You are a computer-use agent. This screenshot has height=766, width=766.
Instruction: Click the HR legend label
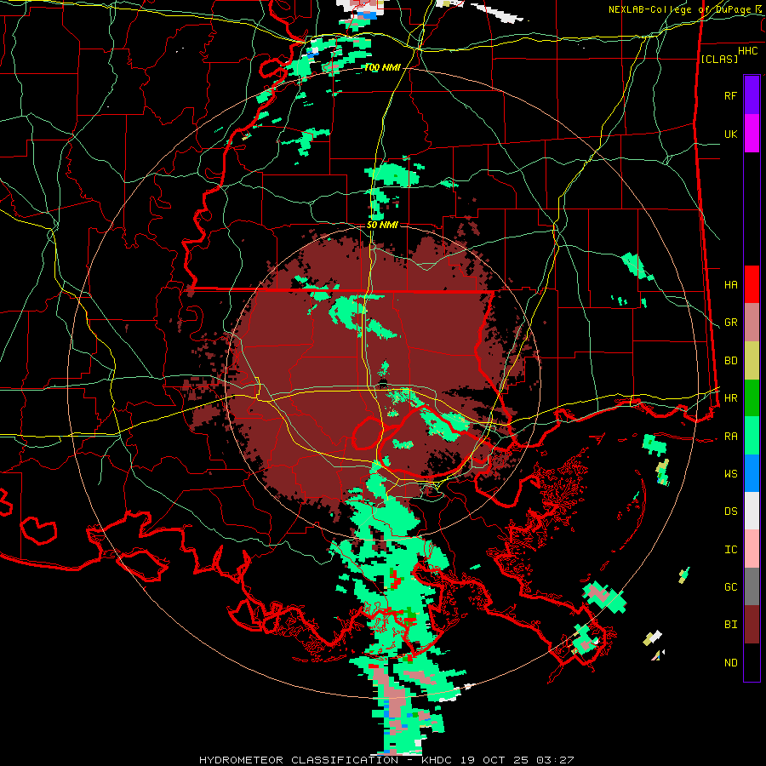730,398
